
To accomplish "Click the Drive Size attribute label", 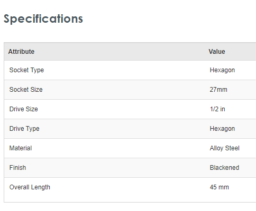I will click(24, 109).
